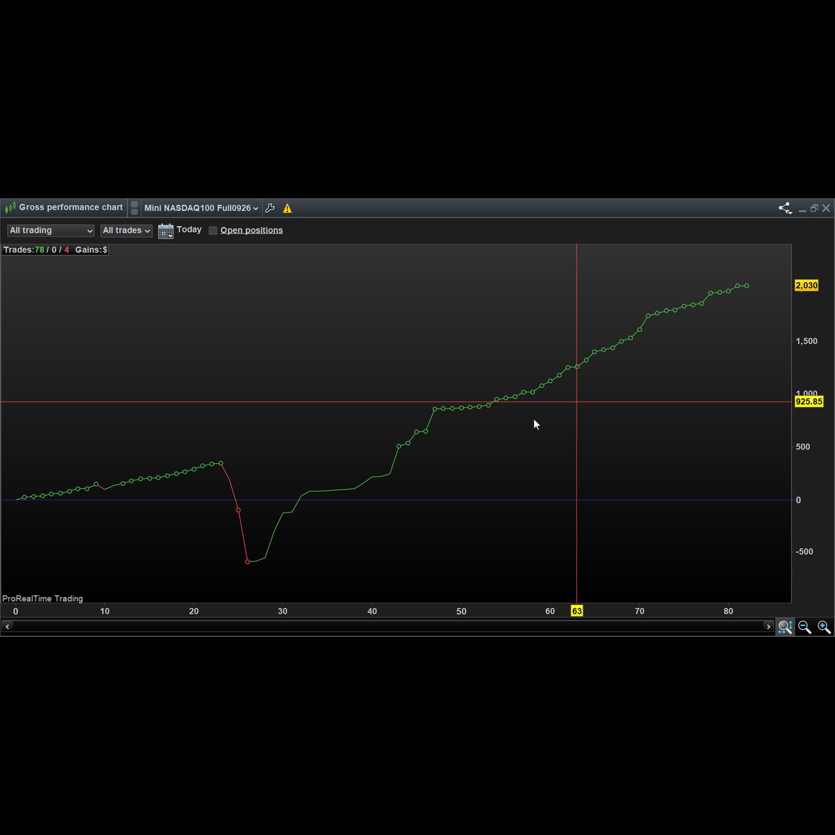The height and width of the screenshot is (835, 835).
Task: Click the x-axis label 20
Action: click(x=193, y=611)
